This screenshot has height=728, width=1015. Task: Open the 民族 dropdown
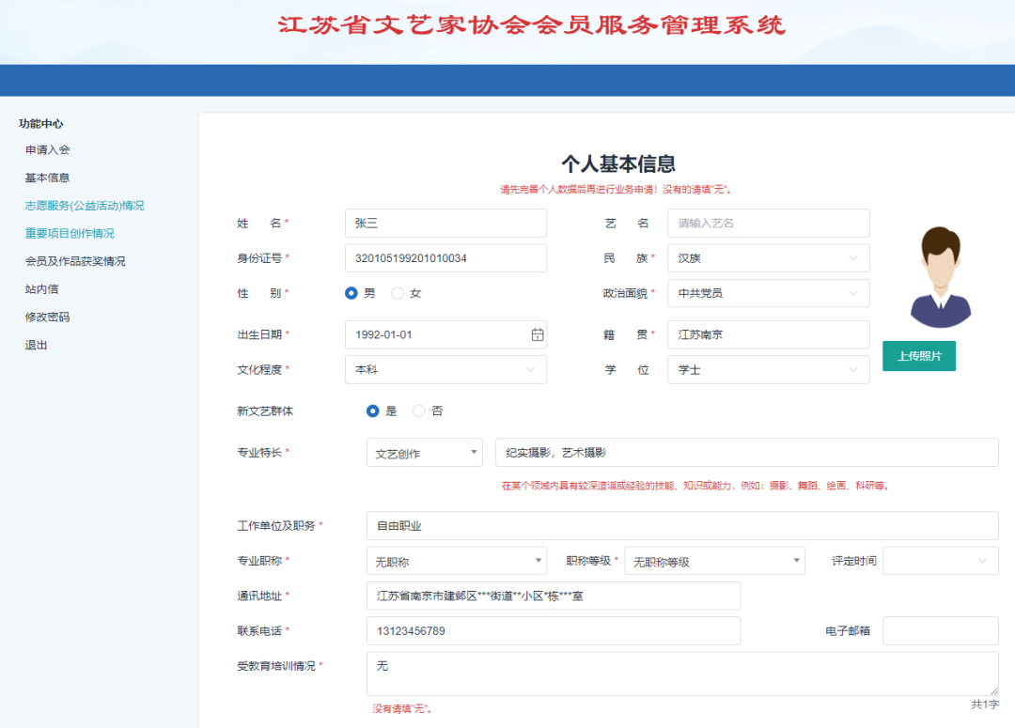pyautogui.click(x=768, y=257)
